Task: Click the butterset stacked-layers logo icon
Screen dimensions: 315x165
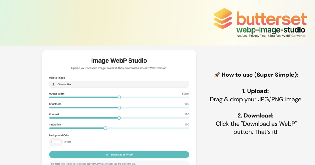Action: (x=223, y=19)
